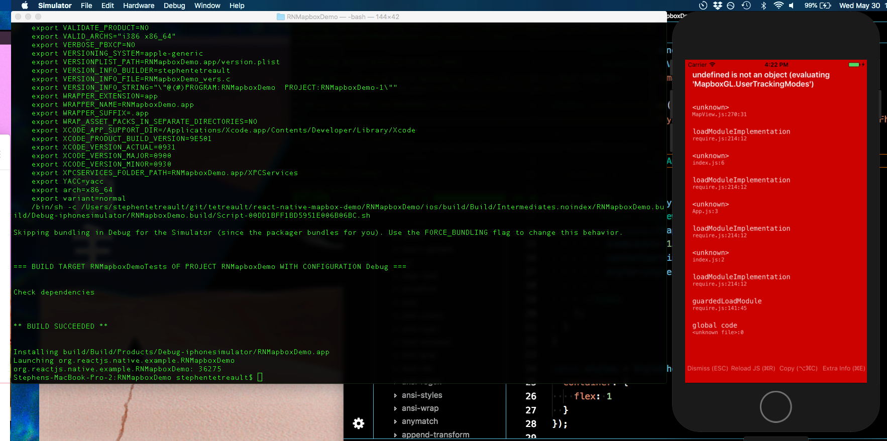Click the 99% battery percentage text
Image resolution: width=887 pixels, height=441 pixels.
pyautogui.click(x=811, y=6)
